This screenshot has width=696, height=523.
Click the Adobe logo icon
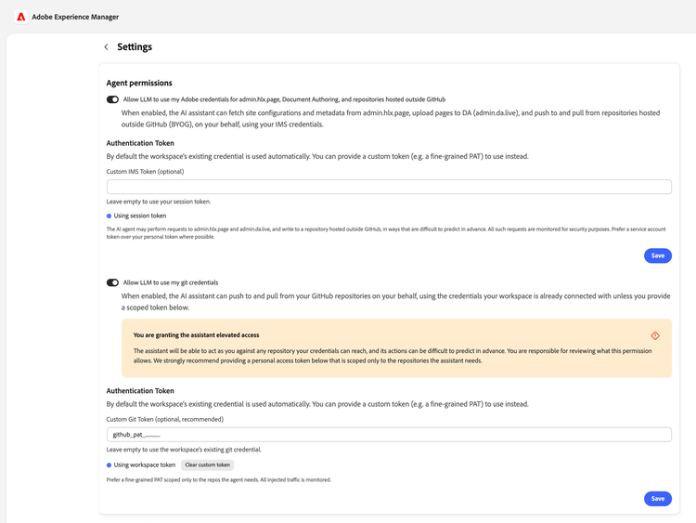tap(20, 17)
